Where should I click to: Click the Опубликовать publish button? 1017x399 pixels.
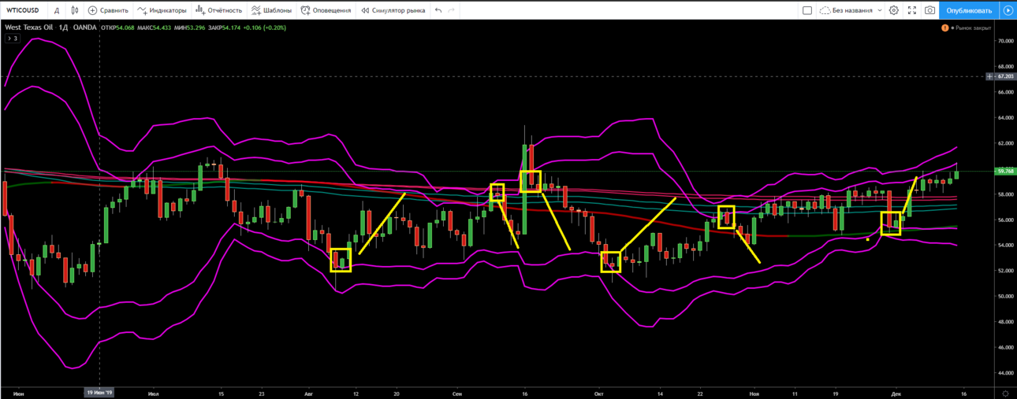969,10
